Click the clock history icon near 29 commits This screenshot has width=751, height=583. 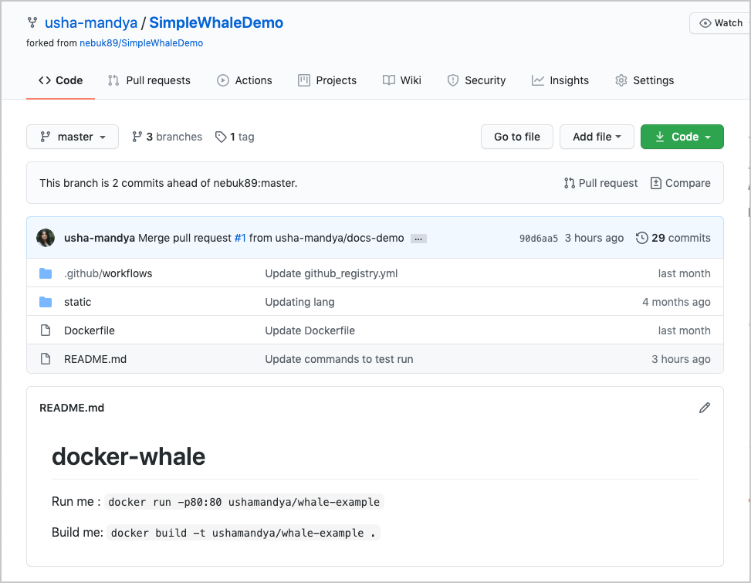coord(642,238)
